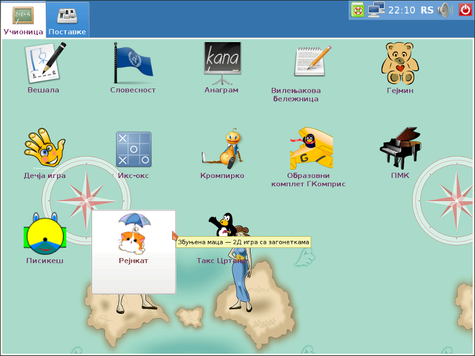The height and width of the screenshot is (356, 475).
Task: Switch to the Поставке tab
Action: (x=67, y=20)
